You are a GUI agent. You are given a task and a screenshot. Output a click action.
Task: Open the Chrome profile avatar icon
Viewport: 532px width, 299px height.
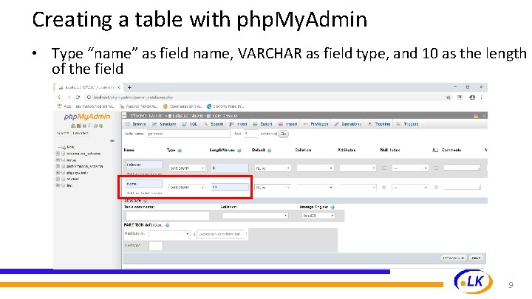[472, 97]
